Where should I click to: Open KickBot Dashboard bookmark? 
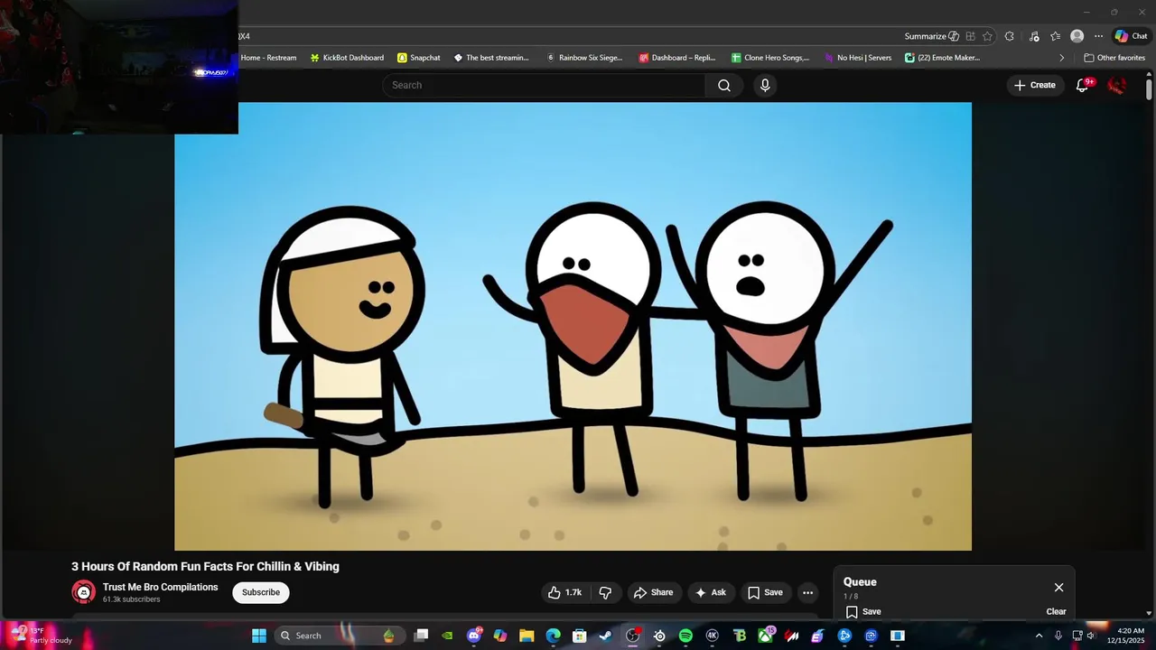point(347,58)
